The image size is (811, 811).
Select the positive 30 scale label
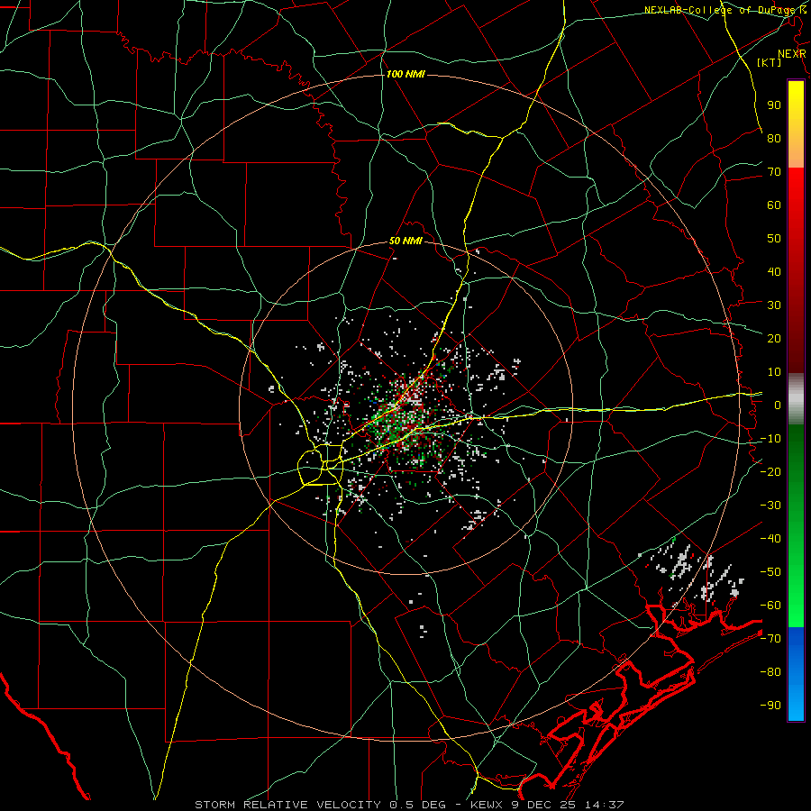pyautogui.click(x=774, y=305)
